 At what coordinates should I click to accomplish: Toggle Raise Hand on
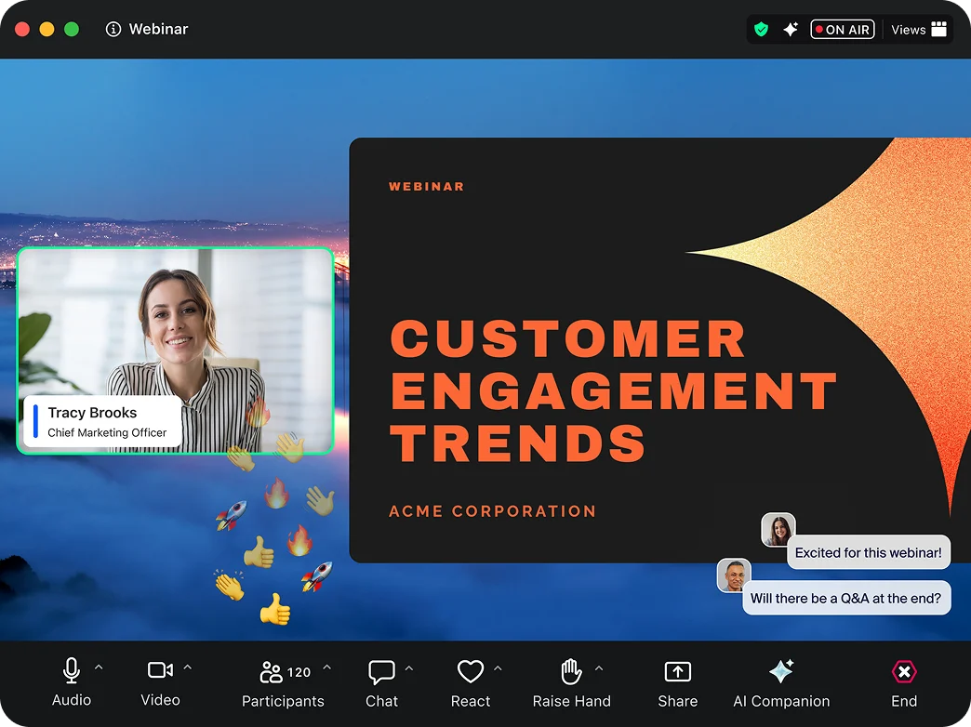[570, 670]
